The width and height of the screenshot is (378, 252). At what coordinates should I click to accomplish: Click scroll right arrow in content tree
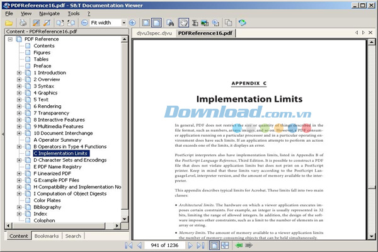(x=117, y=226)
